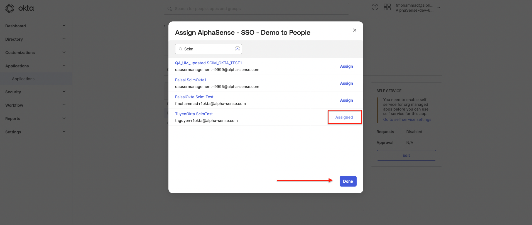Click the back arrow behind the dialog
The image size is (532, 225).
pyautogui.click(x=165, y=26)
